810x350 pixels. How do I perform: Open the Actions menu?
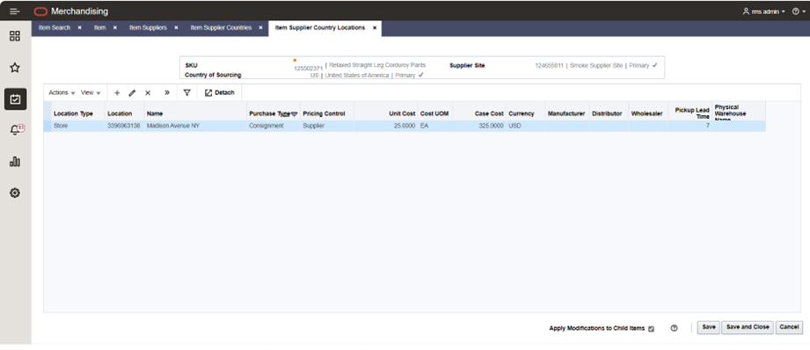pos(62,93)
